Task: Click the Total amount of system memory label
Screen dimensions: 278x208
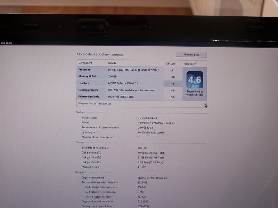Action: click(x=100, y=127)
